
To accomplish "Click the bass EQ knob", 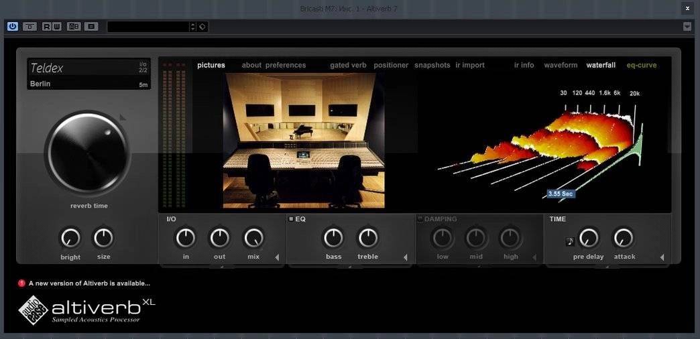I will click(x=333, y=239).
